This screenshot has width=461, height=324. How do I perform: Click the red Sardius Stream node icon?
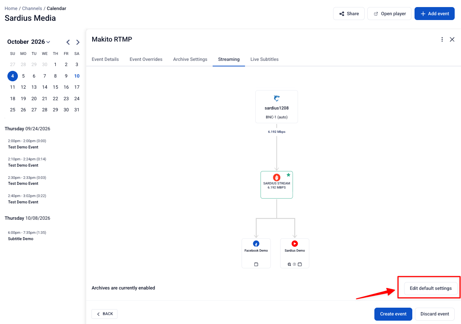(277, 177)
